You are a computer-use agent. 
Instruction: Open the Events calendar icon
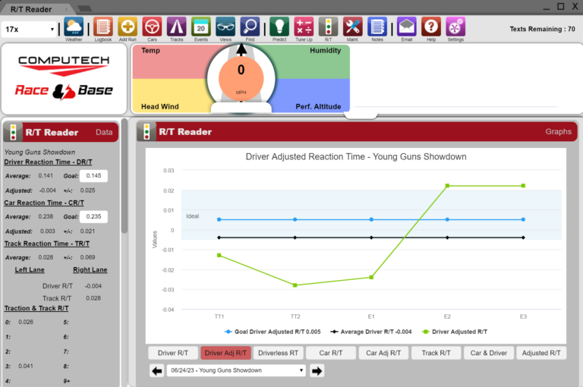click(x=200, y=27)
